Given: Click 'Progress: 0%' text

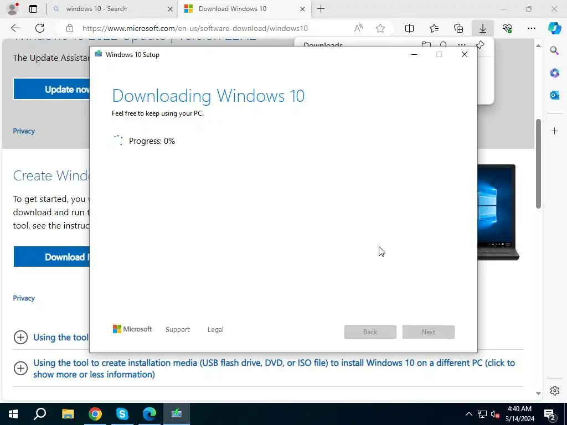Looking at the screenshot, I should [x=152, y=141].
